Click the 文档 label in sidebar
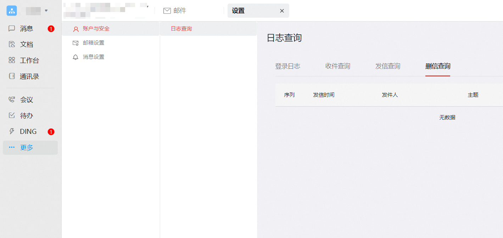This screenshot has width=503, height=238. [27, 44]
